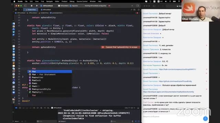Toggle the Xcode navigator sidebar
This screenshot has height=123, width=220.
point(25,6)
